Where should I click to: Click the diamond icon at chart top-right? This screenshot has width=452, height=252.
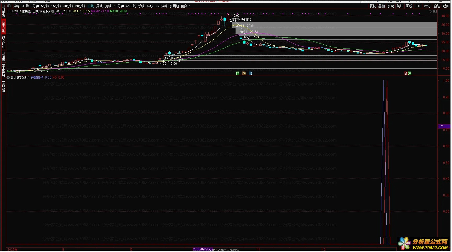pos(430,11)
